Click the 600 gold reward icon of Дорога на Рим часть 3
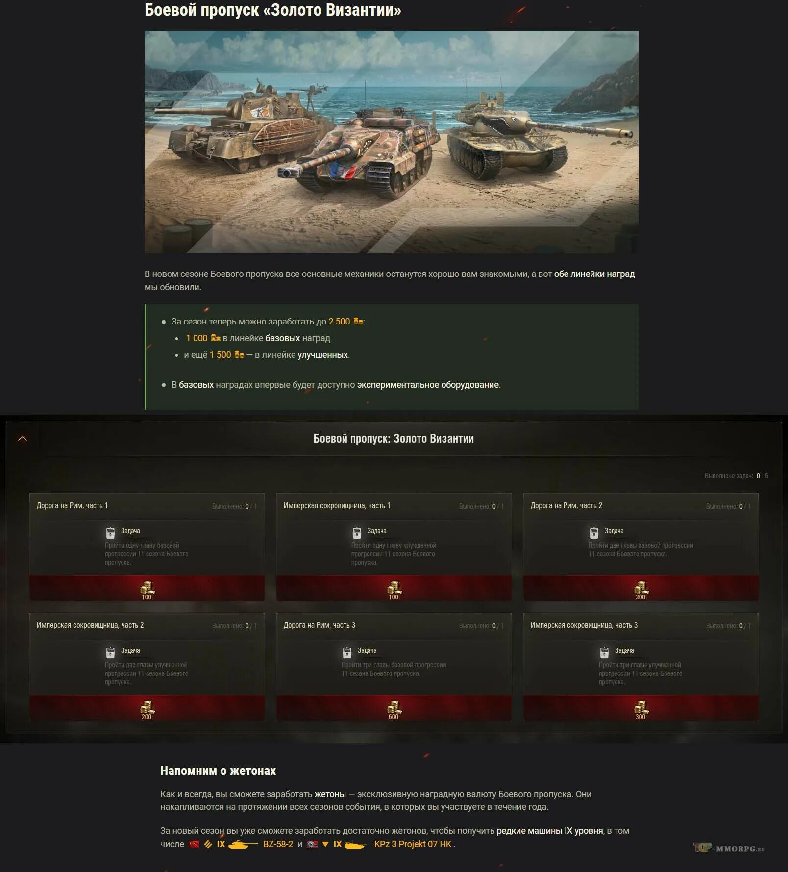The height and width of the screenshot is (872, 788). click(x=394, y=707)
